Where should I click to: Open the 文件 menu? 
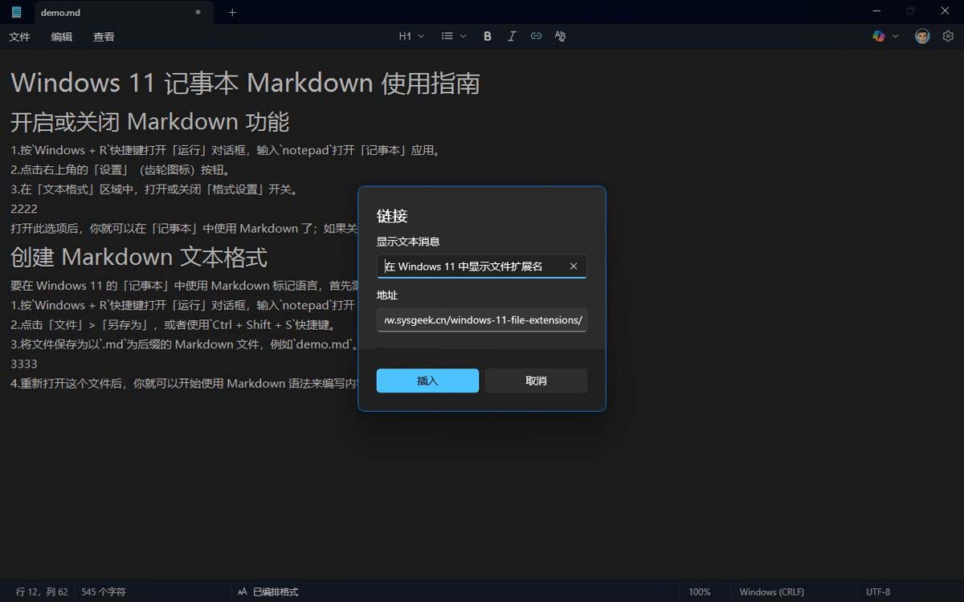click(19, 37)
